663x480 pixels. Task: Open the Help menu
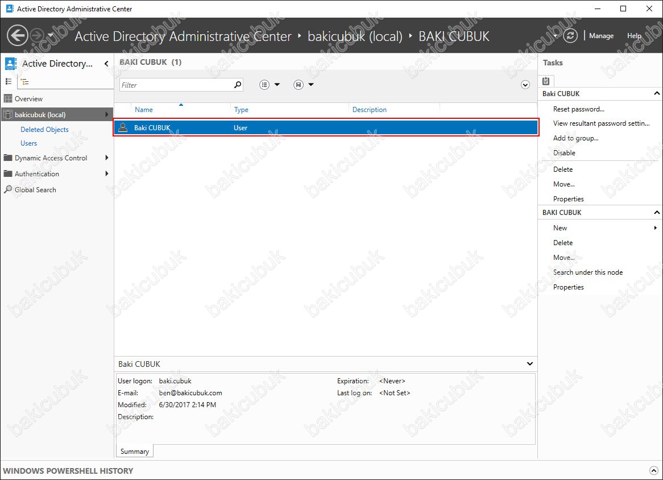tap(634, 36)
